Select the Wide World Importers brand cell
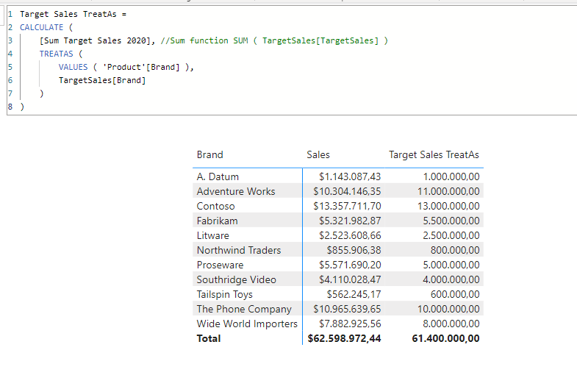Viewport: 577px width, 375px height. (x=247, y=324)
